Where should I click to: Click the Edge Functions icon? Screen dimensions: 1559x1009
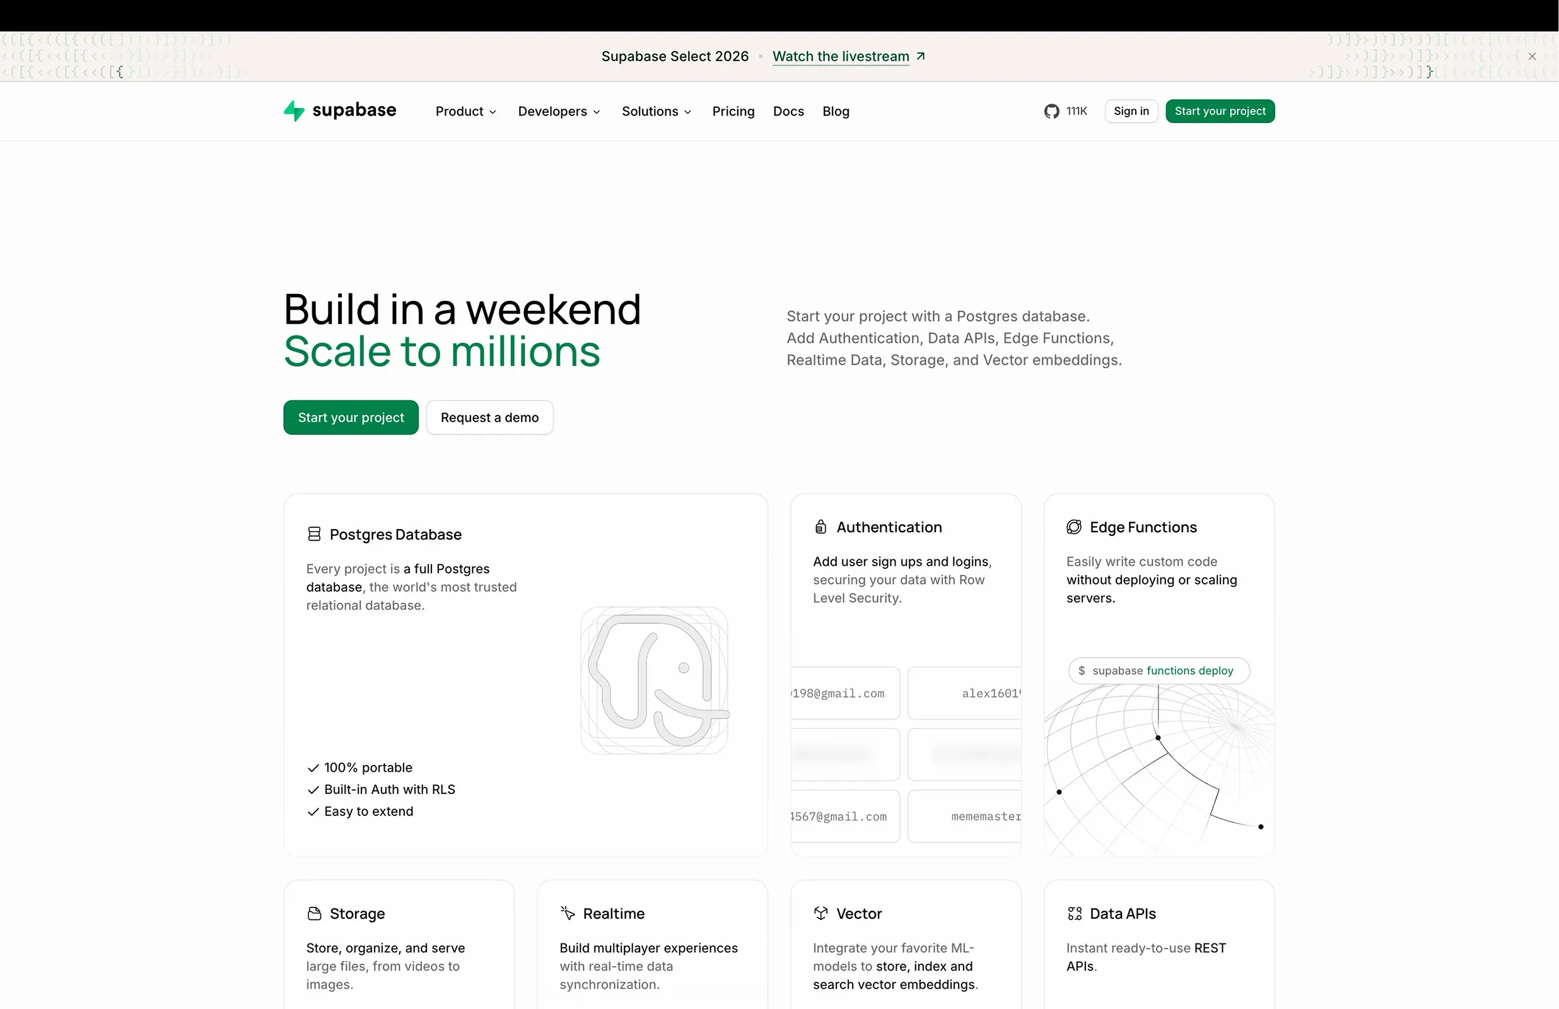tap(1074, 527)
